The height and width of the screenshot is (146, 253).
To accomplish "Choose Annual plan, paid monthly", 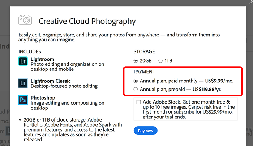I will click(x=136, y=81).
